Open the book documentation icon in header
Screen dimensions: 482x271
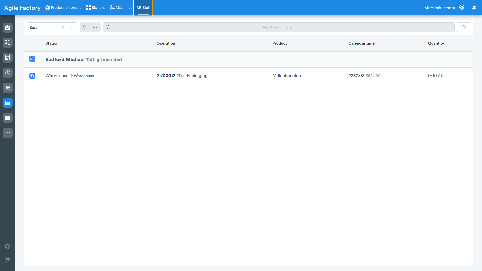click(x=474, y=8)
